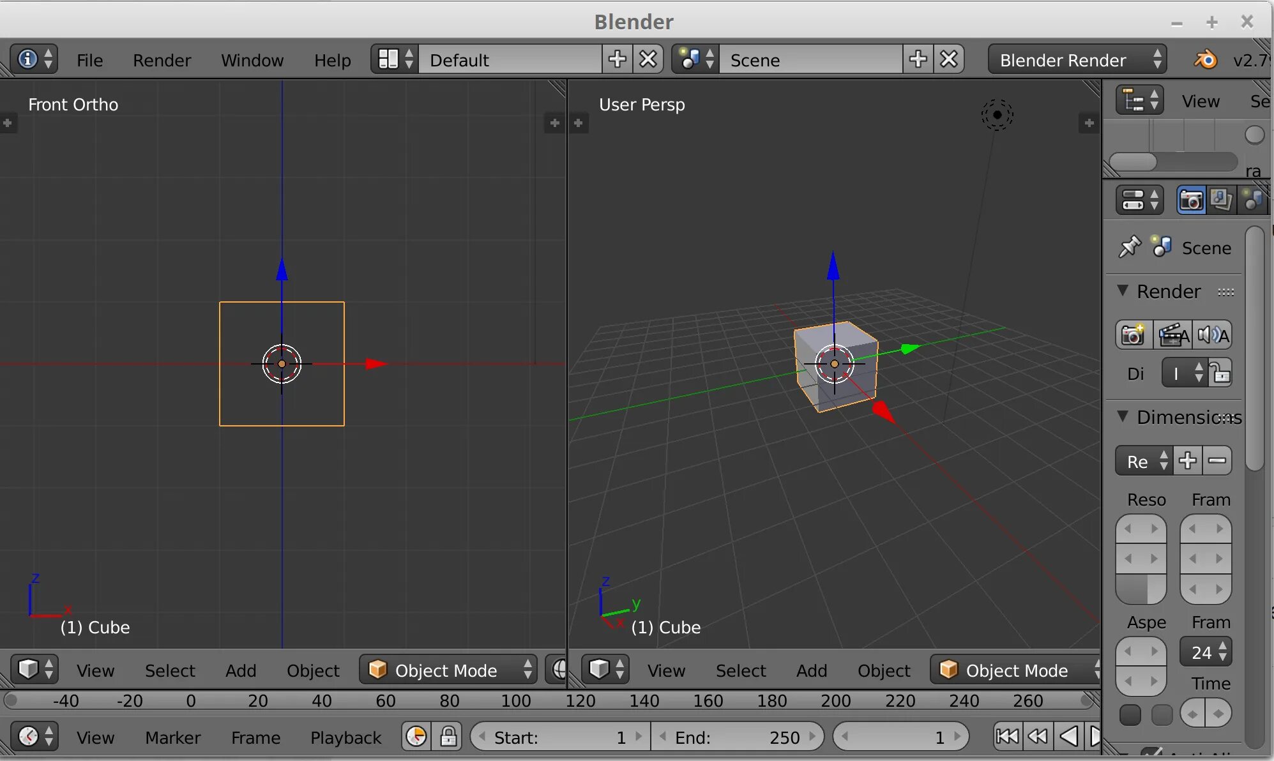Open the Blender Render engine dropdown

1077,59
